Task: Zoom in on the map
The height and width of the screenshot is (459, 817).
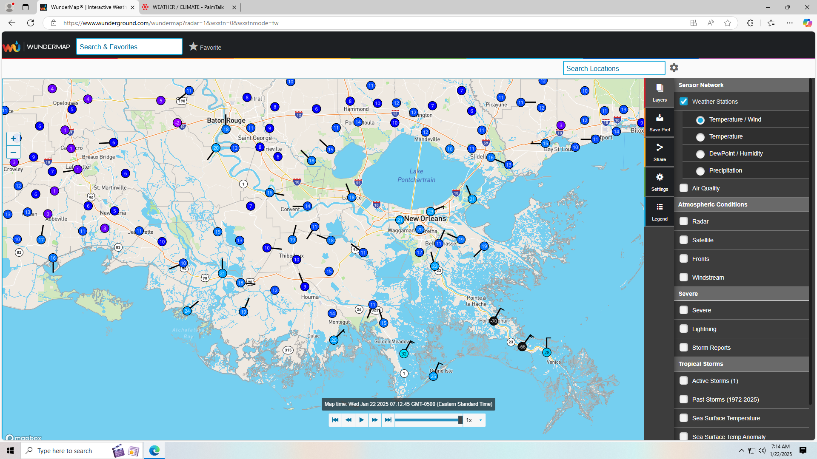Action: click(x=13, y=139)
